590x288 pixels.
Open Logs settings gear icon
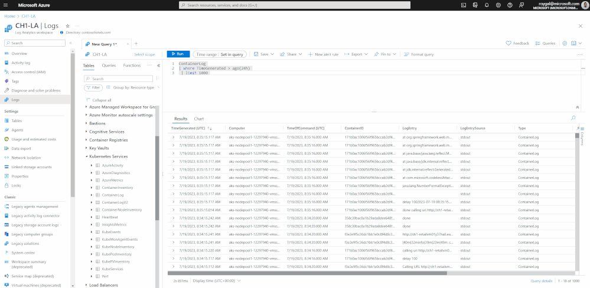coord(565,43)
